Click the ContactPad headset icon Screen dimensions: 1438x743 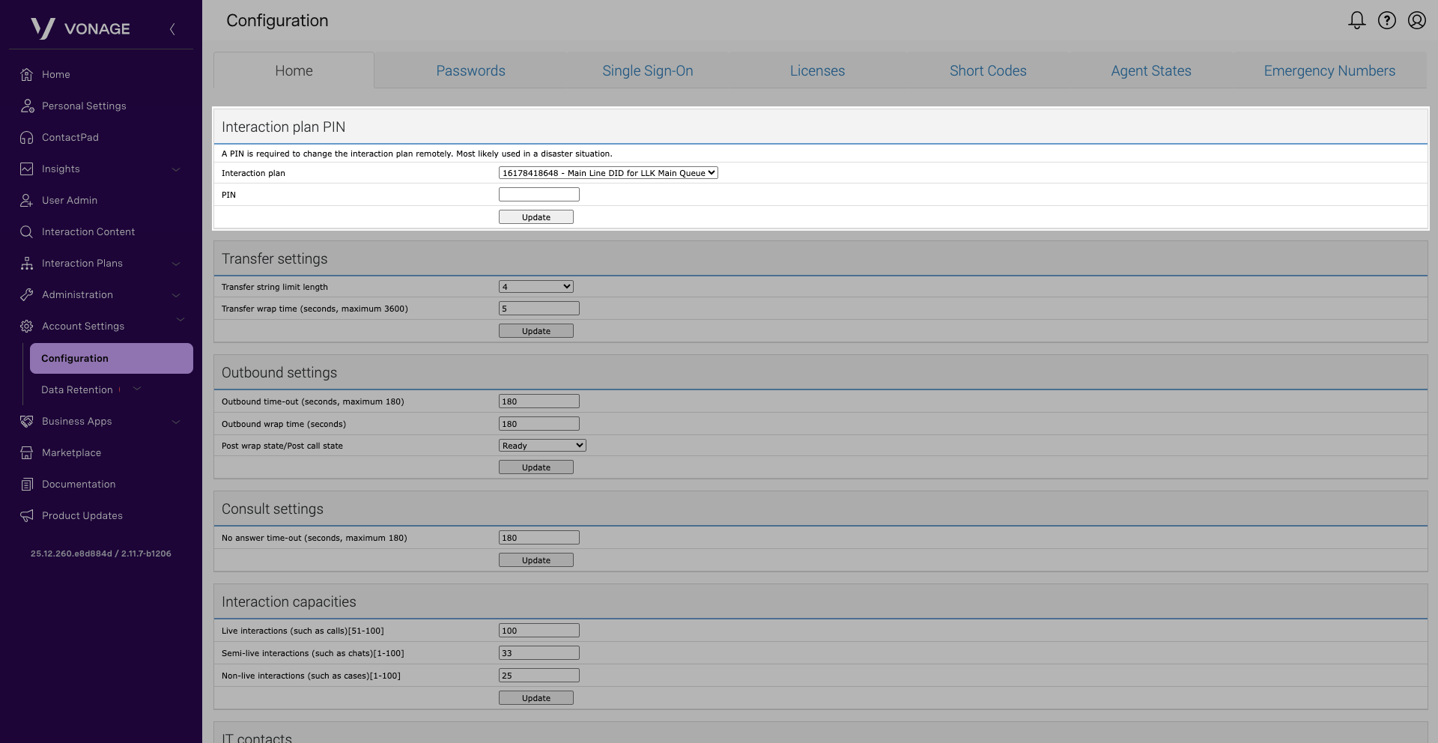pyautogui.click(x=27, y=138)
